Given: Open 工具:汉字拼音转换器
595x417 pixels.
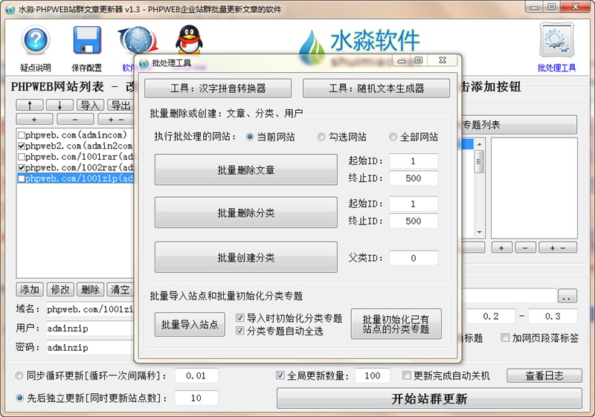Looking at the screenshot, I should pos(218,88).
